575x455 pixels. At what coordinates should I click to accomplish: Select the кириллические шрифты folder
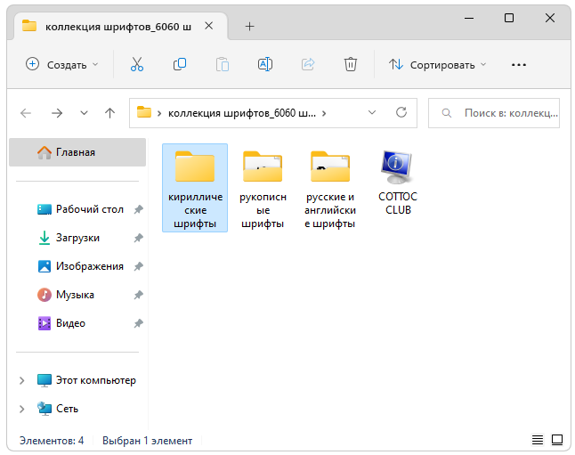pyautogui.click(x=195, y=188)
